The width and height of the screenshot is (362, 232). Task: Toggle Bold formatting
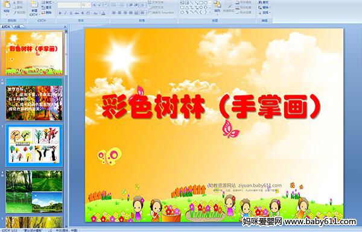pyautogui.click(x=60, y=13)
